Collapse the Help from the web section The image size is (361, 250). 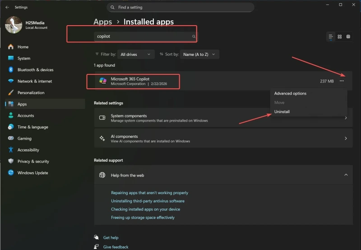pyautogui.click(x=346, y=175)
